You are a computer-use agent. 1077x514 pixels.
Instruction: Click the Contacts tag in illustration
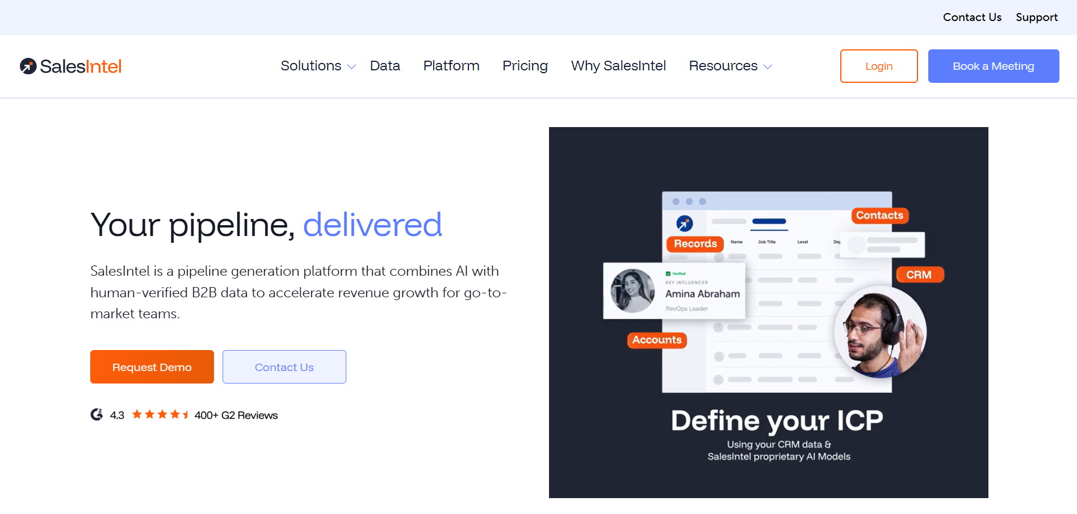tap(879, 216)
